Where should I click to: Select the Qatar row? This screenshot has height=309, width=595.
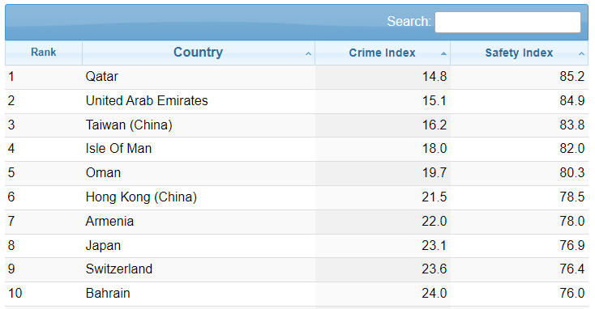click(297, 77)
